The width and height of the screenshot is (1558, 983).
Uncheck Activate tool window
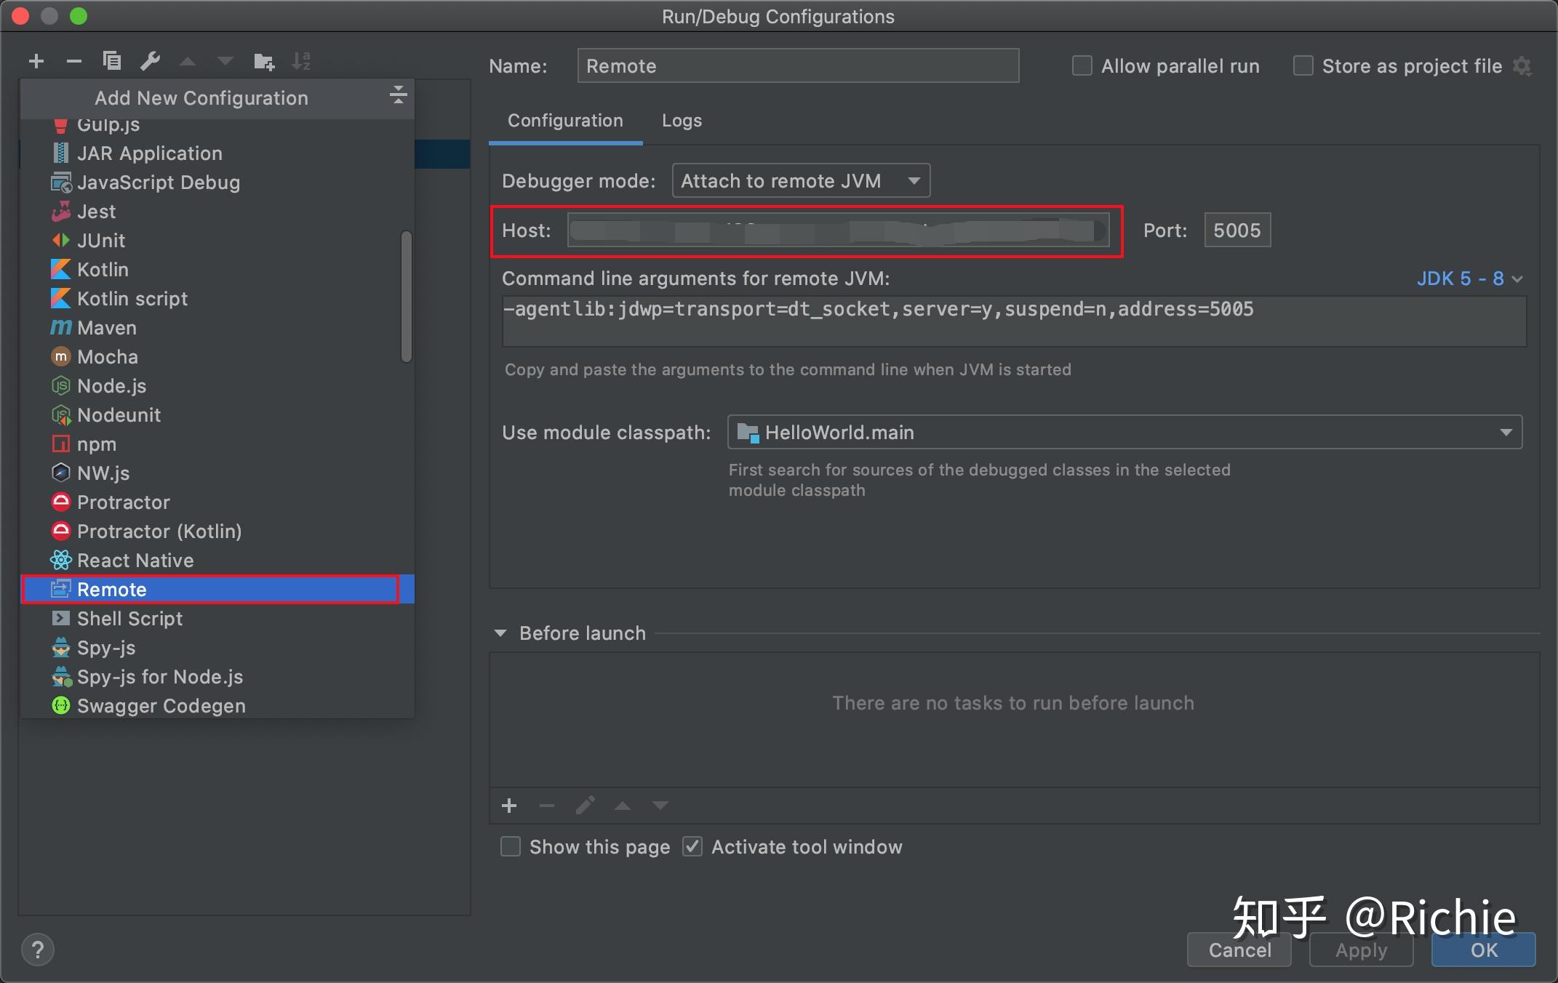(692, 846)
